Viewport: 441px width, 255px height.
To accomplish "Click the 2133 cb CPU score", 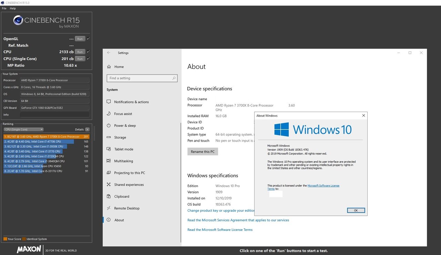I will tap(66, 52).
